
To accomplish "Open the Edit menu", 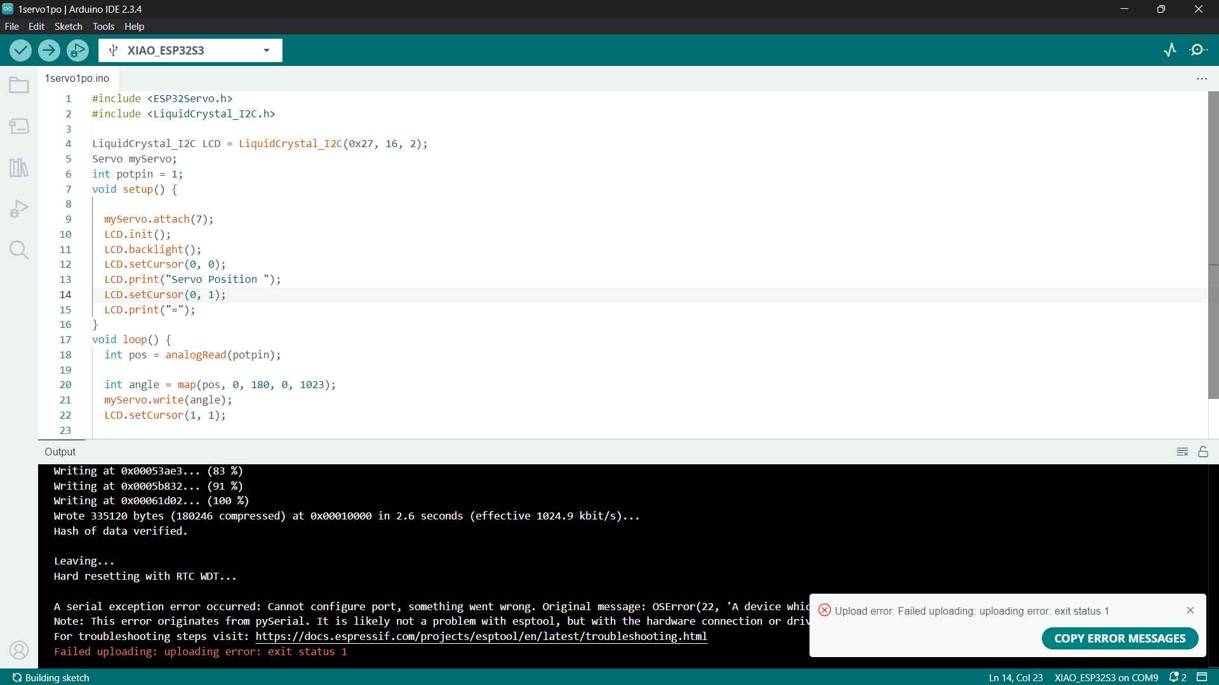I will (x=36, y=27).
